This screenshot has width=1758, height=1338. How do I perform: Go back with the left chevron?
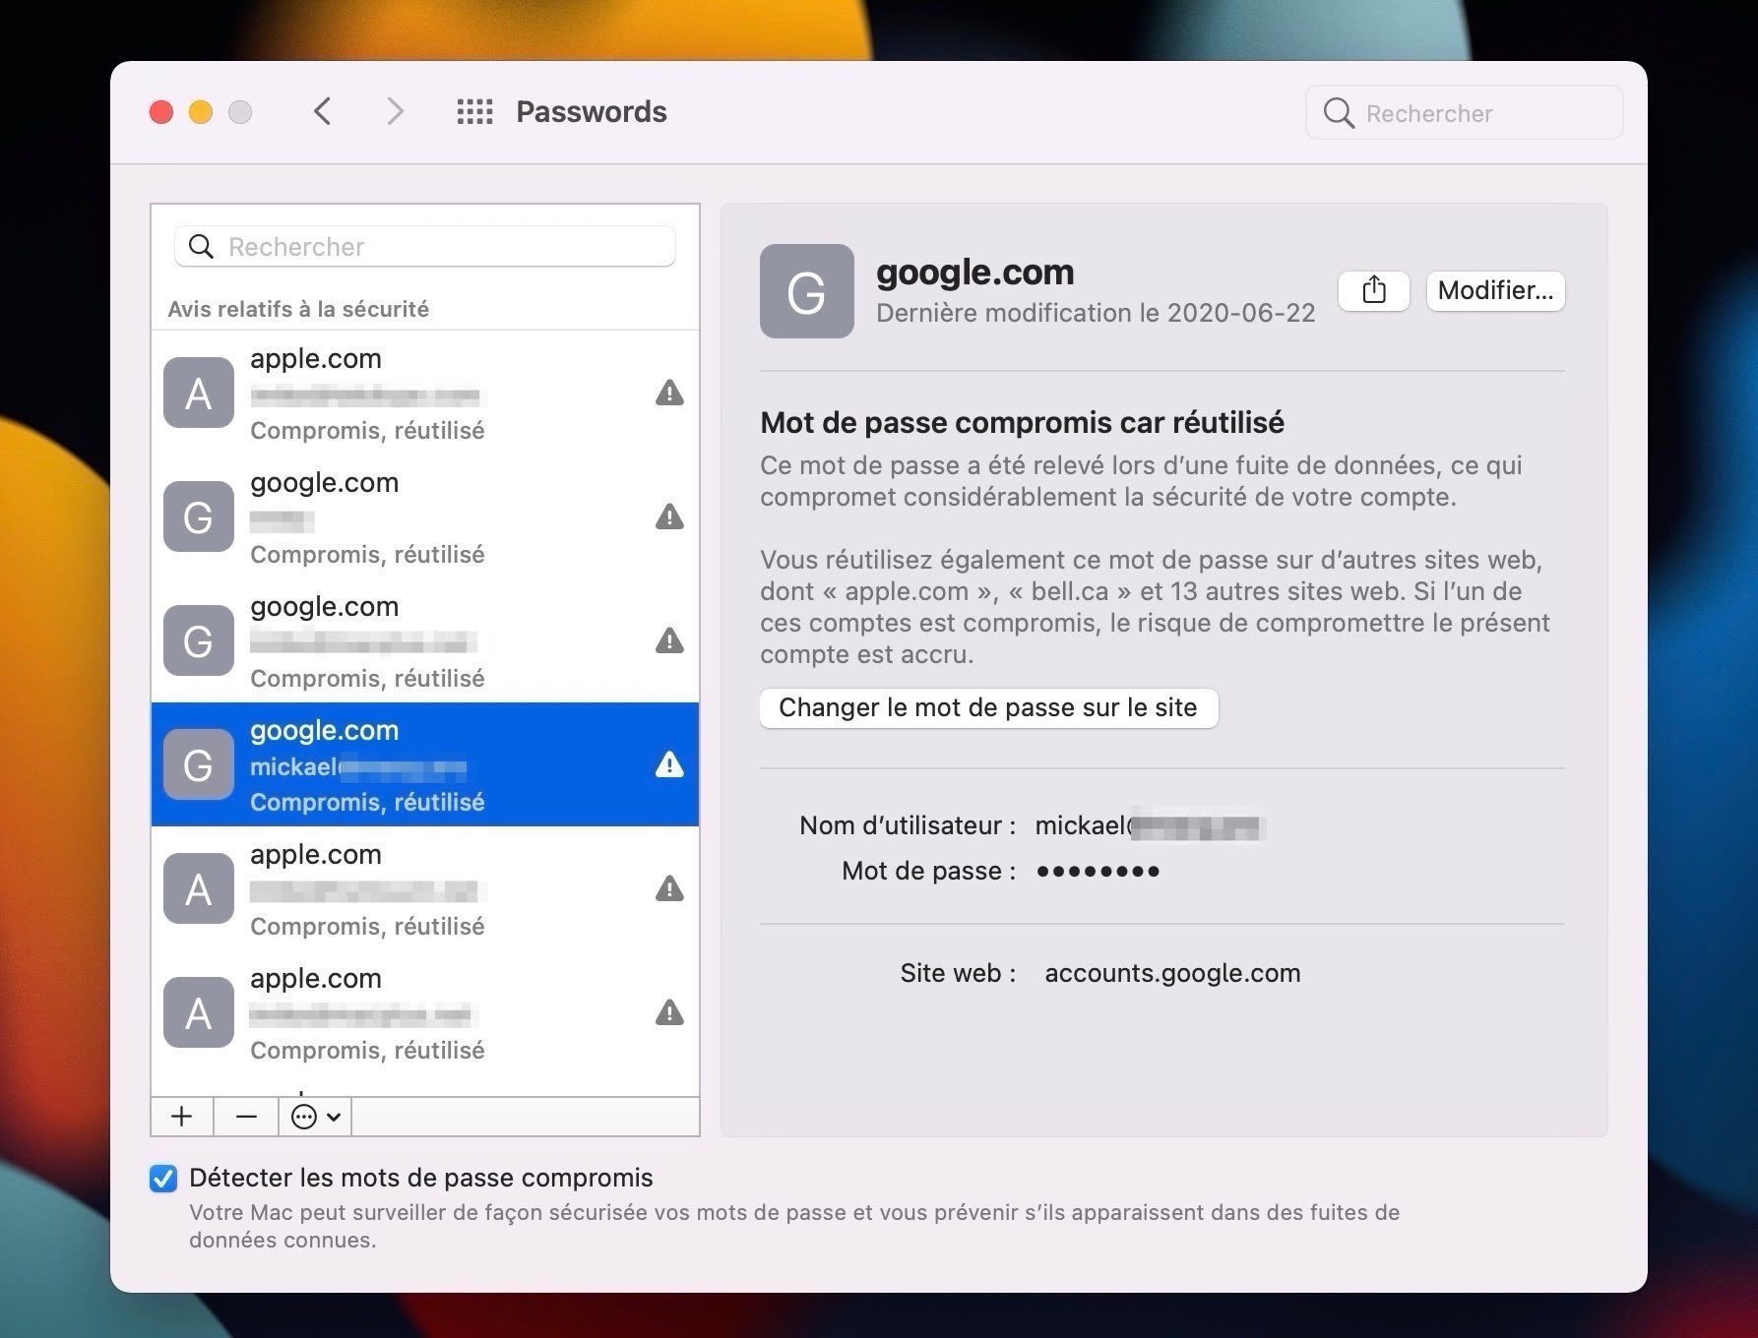pos(322,111)
